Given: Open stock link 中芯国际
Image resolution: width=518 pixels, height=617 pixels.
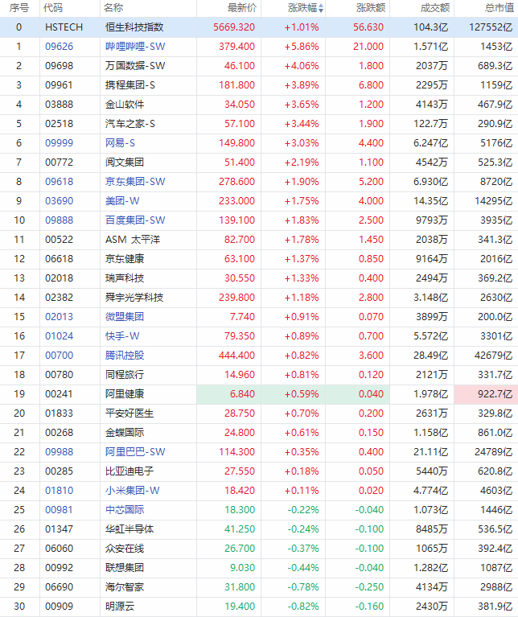Looking at the screenshot, I should [125, 509].
